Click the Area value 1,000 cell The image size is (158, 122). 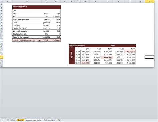tap(46, 14)
